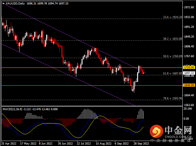Click the 1972.80 price axis value
The height and width of the screenshot is (146, 196).
click(189, 7)
